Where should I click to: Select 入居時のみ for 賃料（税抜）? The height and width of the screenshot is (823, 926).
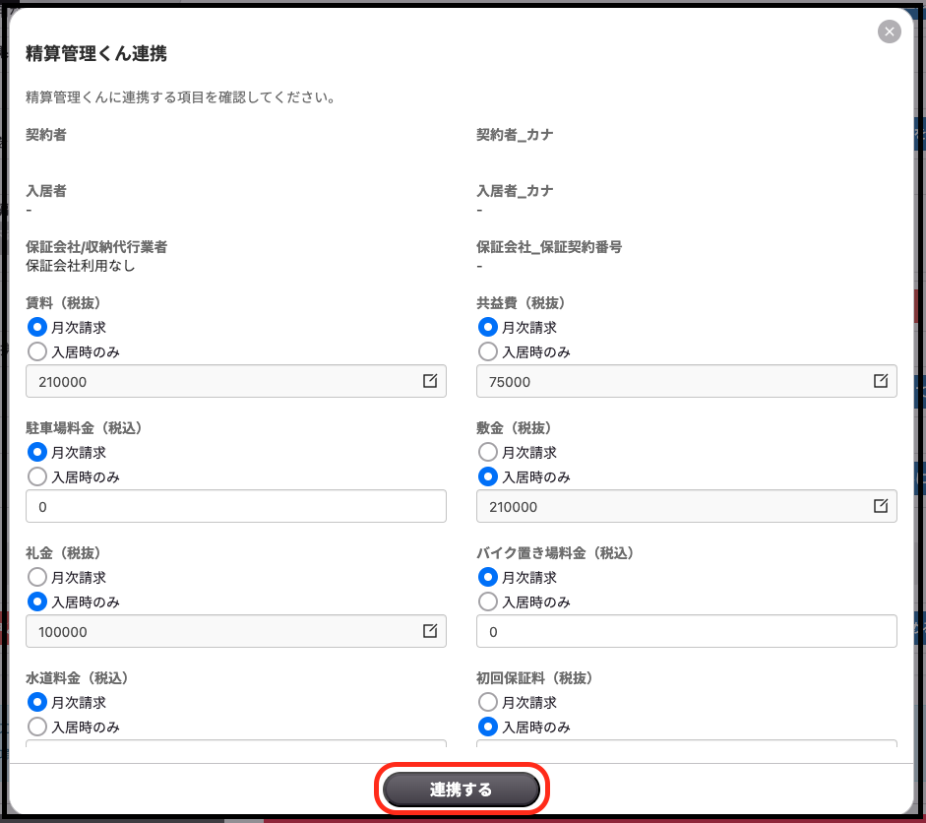tap(35, 351)
